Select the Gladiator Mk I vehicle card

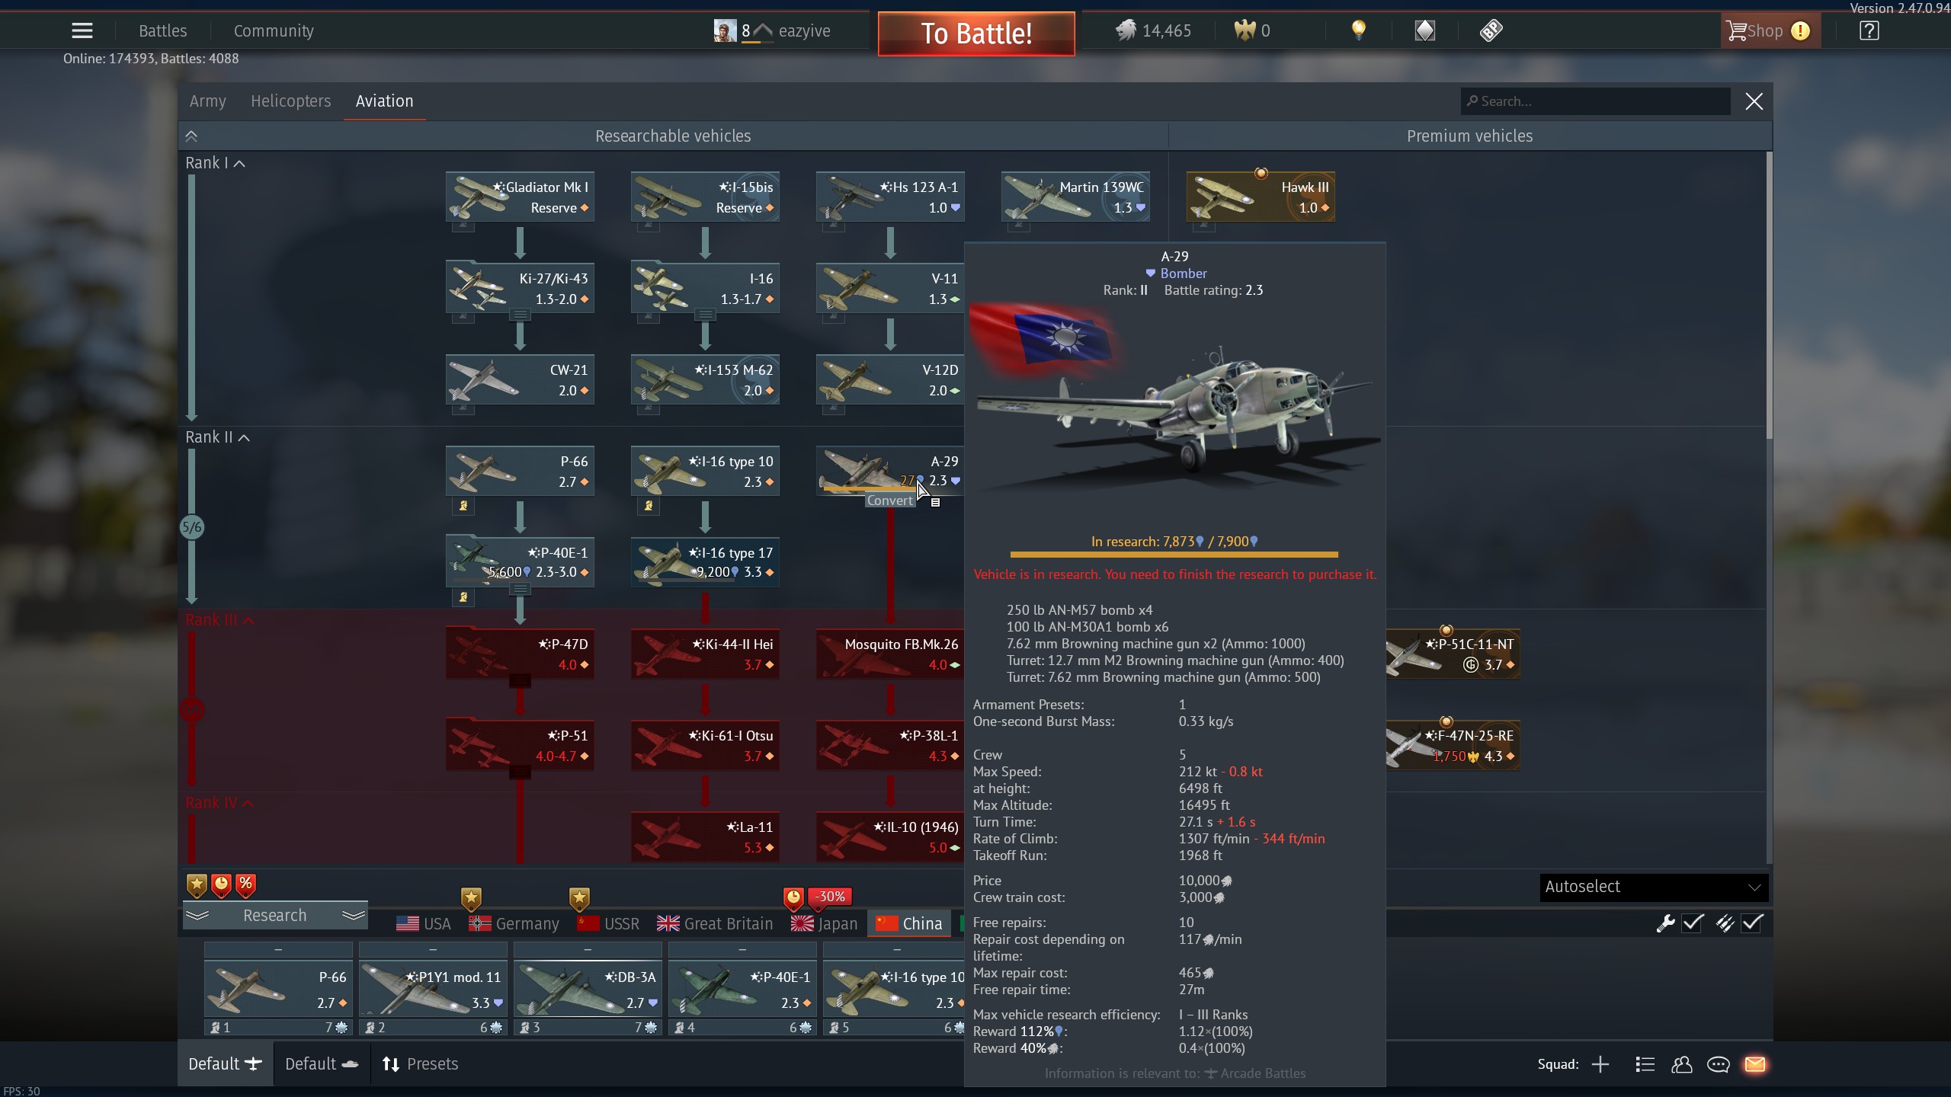(520, 197)
